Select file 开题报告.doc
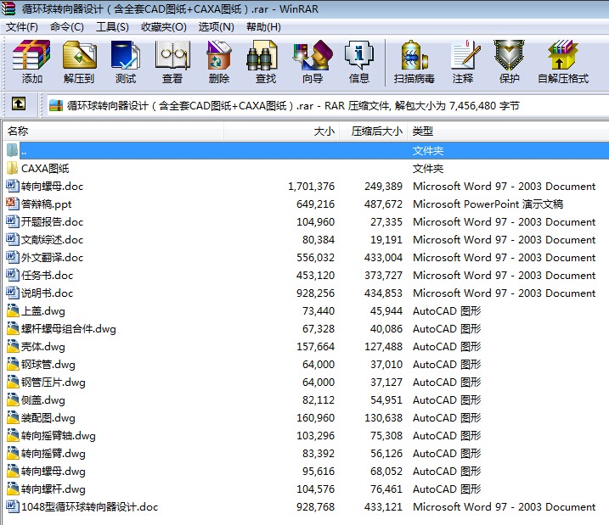 (x=53, y=221)
